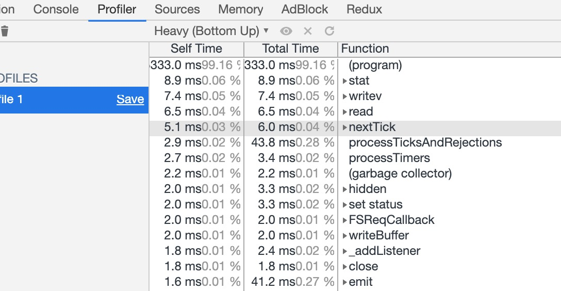Switch to the Memory tab
This screenshot has width=561, height=291.
coord(240,9)
